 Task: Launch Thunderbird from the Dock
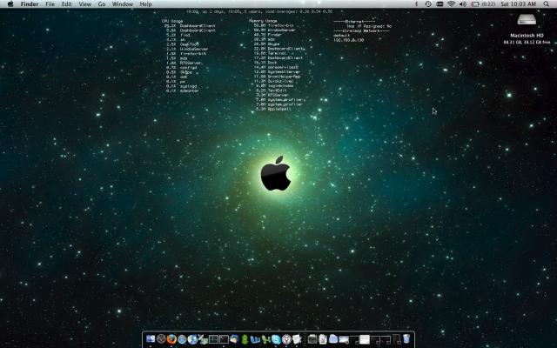coord(234,339)
